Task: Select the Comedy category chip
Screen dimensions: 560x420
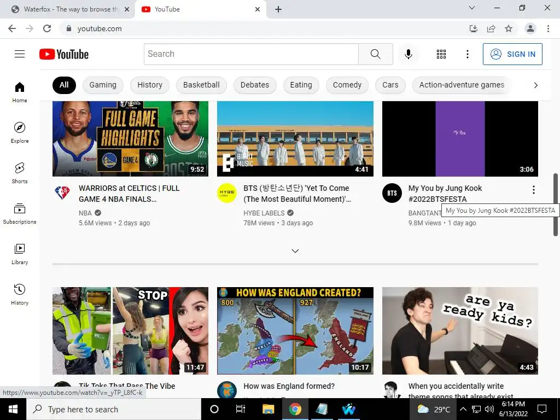Action: tap(347, 85)
